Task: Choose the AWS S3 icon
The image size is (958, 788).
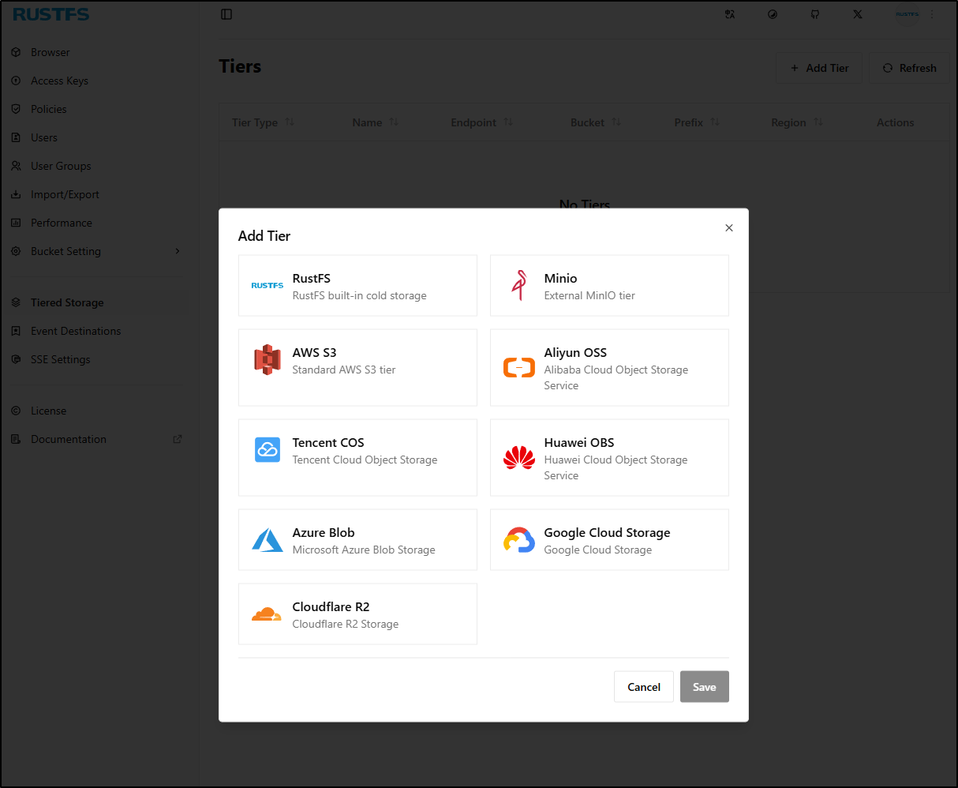Action: pyautogui.click(x=267, y=359)
